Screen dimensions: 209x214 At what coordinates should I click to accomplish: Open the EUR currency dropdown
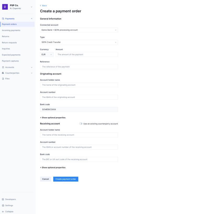click(x=47, y=54)
